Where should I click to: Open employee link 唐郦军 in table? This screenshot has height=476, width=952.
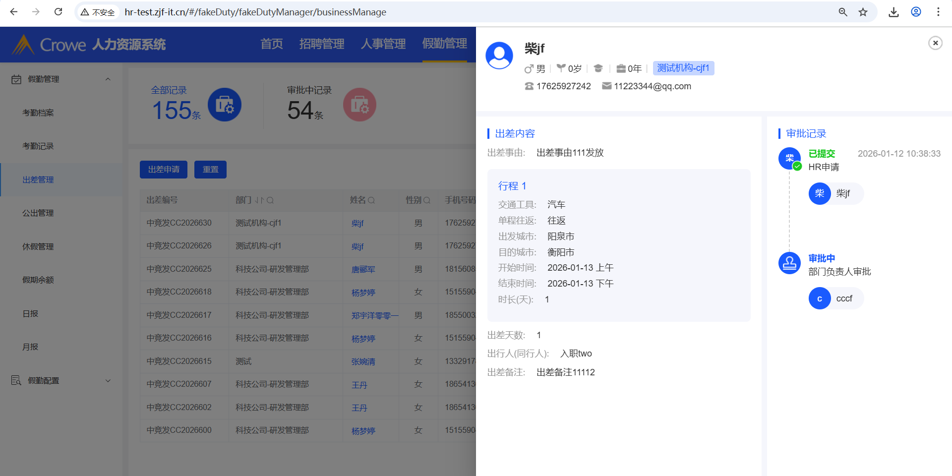pyautogui.click(x=363, y=269)
